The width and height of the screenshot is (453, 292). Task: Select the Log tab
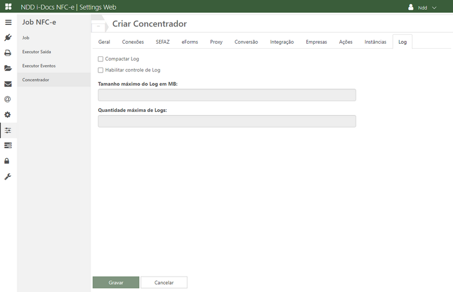402,42
